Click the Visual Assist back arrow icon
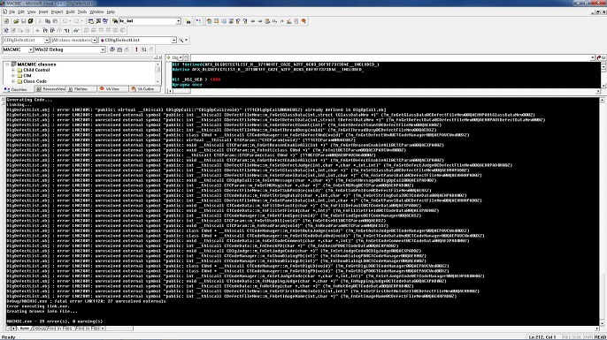Viewport: 607px width, 340px height. coord(253,21)
